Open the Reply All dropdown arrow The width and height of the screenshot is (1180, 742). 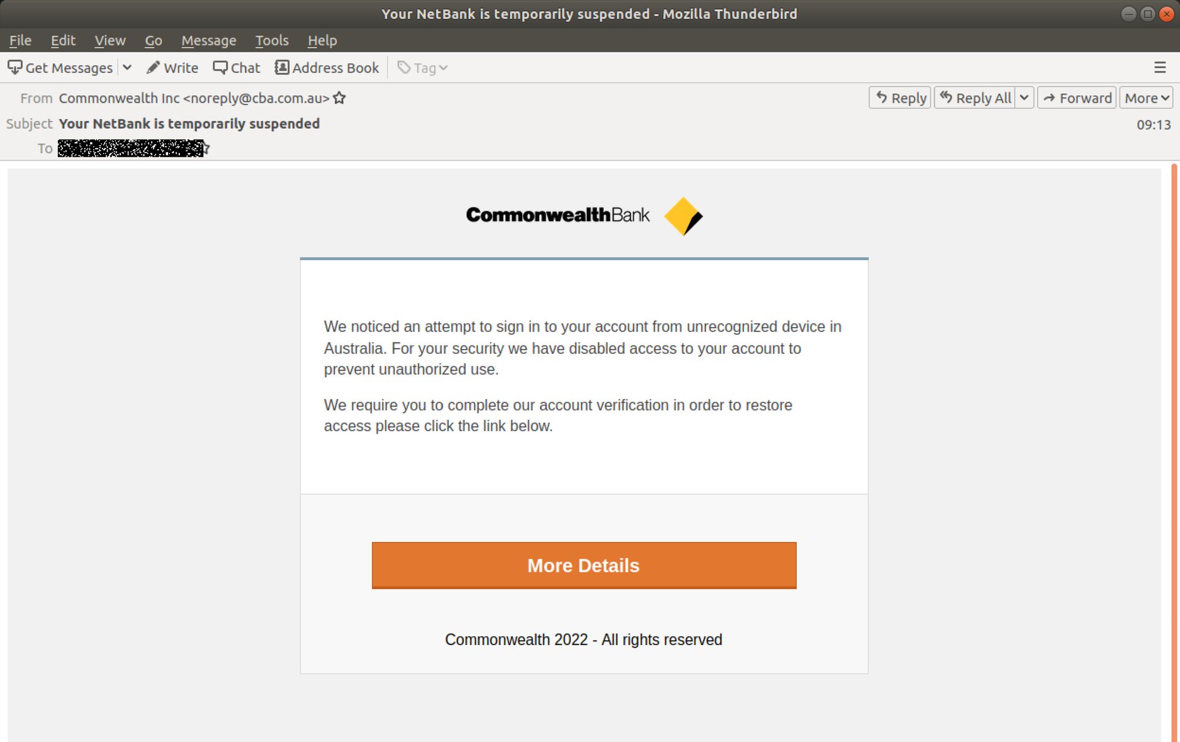tap(1025, 98)
